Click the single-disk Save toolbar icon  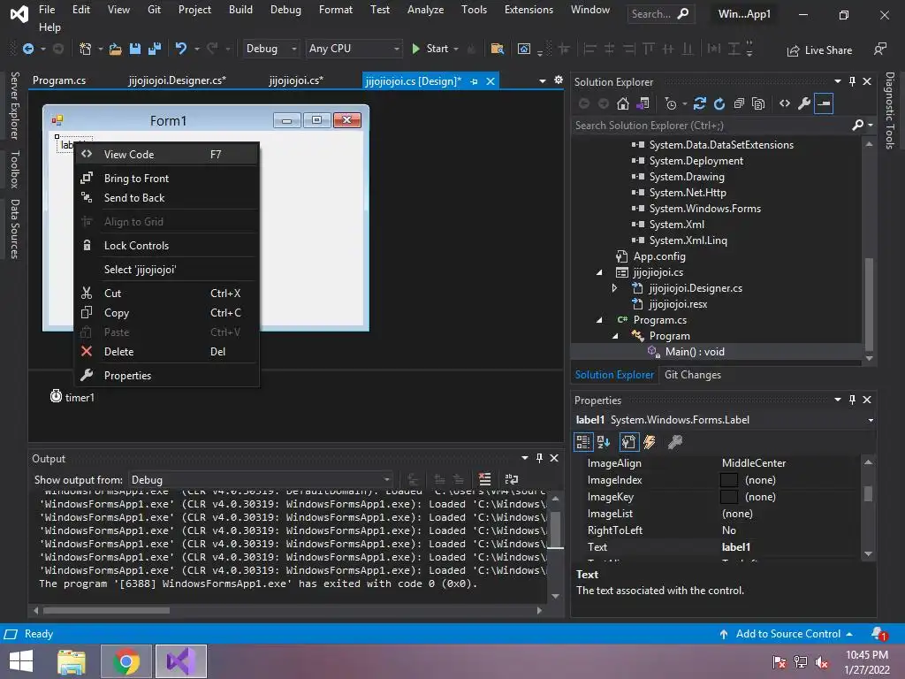click(x=135, y=50)
